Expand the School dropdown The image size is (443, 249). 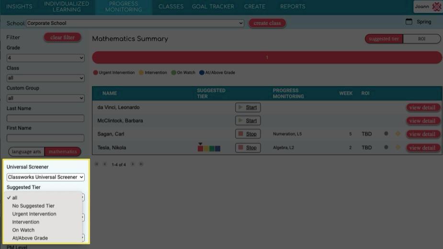pyautogui.click(x=135, y=23)
